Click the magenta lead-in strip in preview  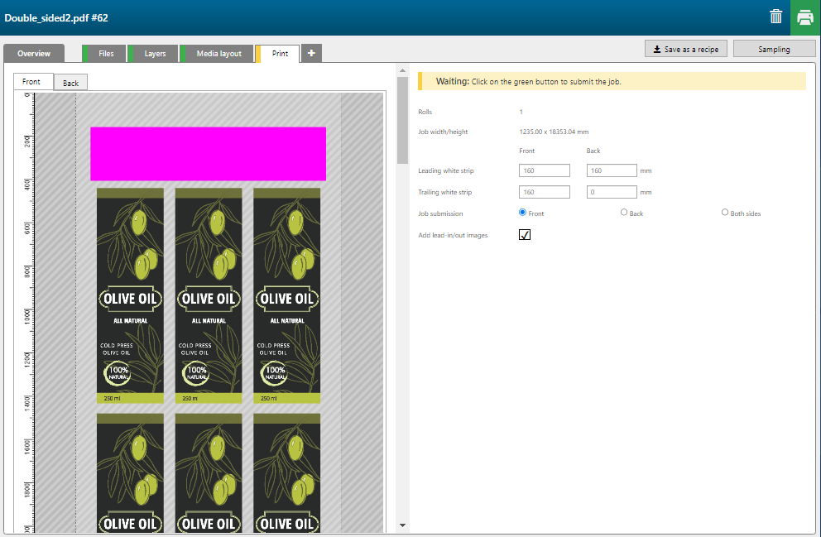point(208,153)
